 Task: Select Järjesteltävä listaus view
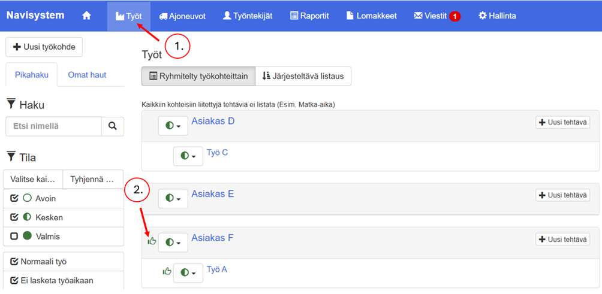point(303,76)
